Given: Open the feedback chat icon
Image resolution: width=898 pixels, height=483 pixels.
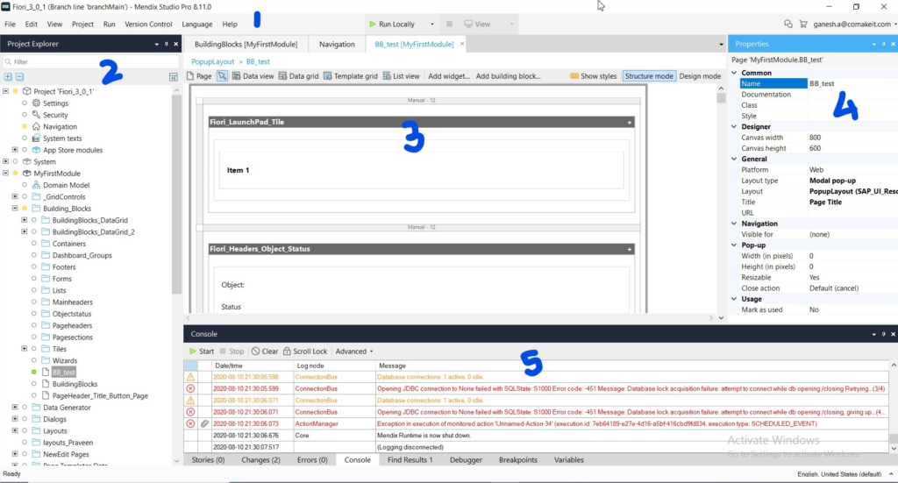Looking at the screenshot, I should click(x=788, y=24).
